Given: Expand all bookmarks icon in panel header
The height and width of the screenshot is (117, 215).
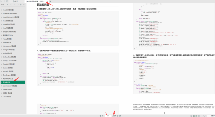Looking at the screenshot, I should coord(7,5).
